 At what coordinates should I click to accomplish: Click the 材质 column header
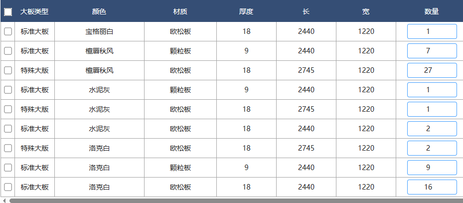[x=180, y=12]
